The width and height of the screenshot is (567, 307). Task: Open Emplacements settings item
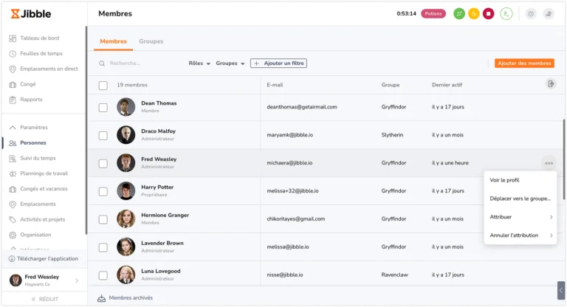click(38, 204)
